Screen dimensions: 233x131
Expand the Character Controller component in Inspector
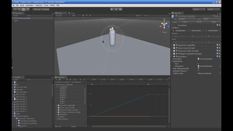(172, 45)
